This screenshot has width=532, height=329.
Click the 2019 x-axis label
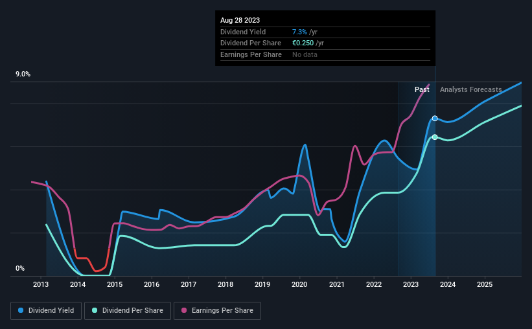click(262, 284)
